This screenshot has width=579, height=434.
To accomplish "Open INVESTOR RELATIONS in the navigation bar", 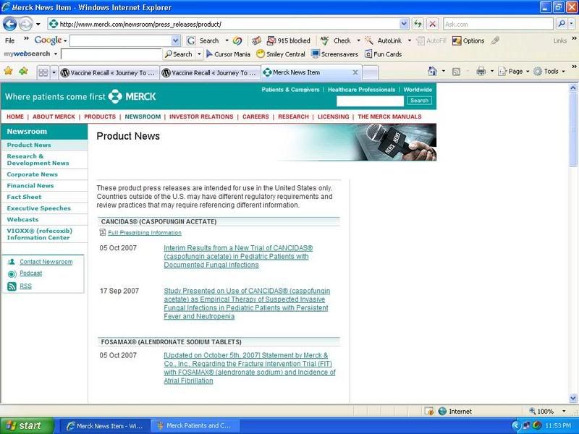I will tap(201, 116).
